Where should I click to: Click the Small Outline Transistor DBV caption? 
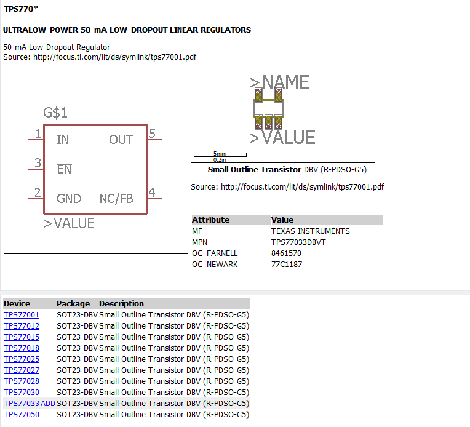point(287,170)
